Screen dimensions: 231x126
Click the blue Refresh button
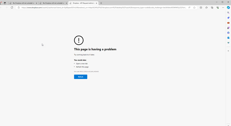pos(81,77)
